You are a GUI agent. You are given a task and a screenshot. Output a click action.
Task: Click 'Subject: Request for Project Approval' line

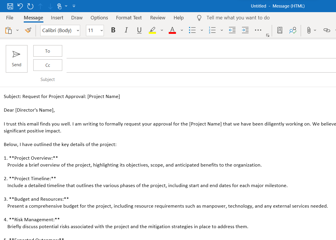point(62,97)
